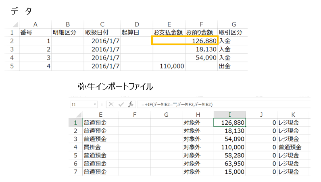Click the 普通預金 cell in column K

(x=293, y=147)
